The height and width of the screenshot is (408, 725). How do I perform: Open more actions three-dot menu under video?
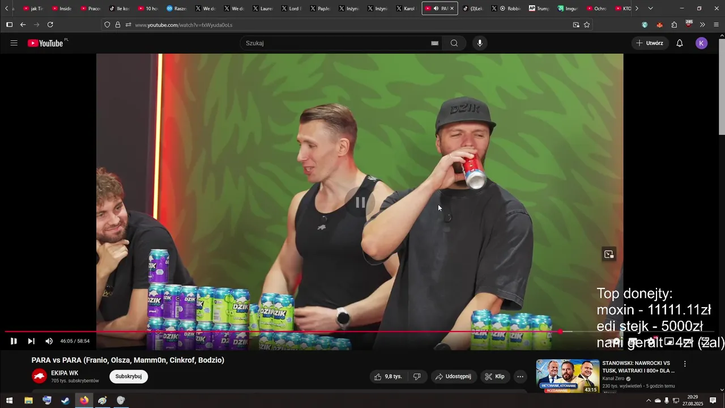[520, 376]
